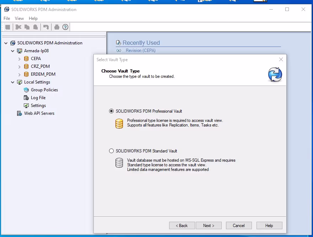The image size is (313, 237).
Task: Click the variable (x) icon beside Revision
Action: coord(119,50)
